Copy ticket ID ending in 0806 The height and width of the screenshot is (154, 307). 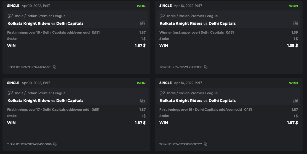[x=55, y=144]
